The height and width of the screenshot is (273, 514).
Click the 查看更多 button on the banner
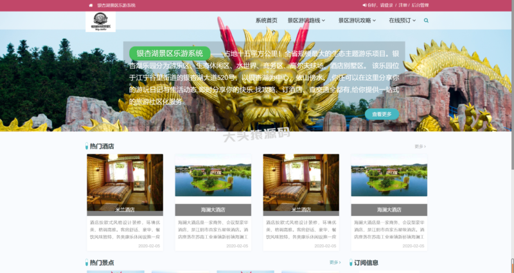coord(382,115)
